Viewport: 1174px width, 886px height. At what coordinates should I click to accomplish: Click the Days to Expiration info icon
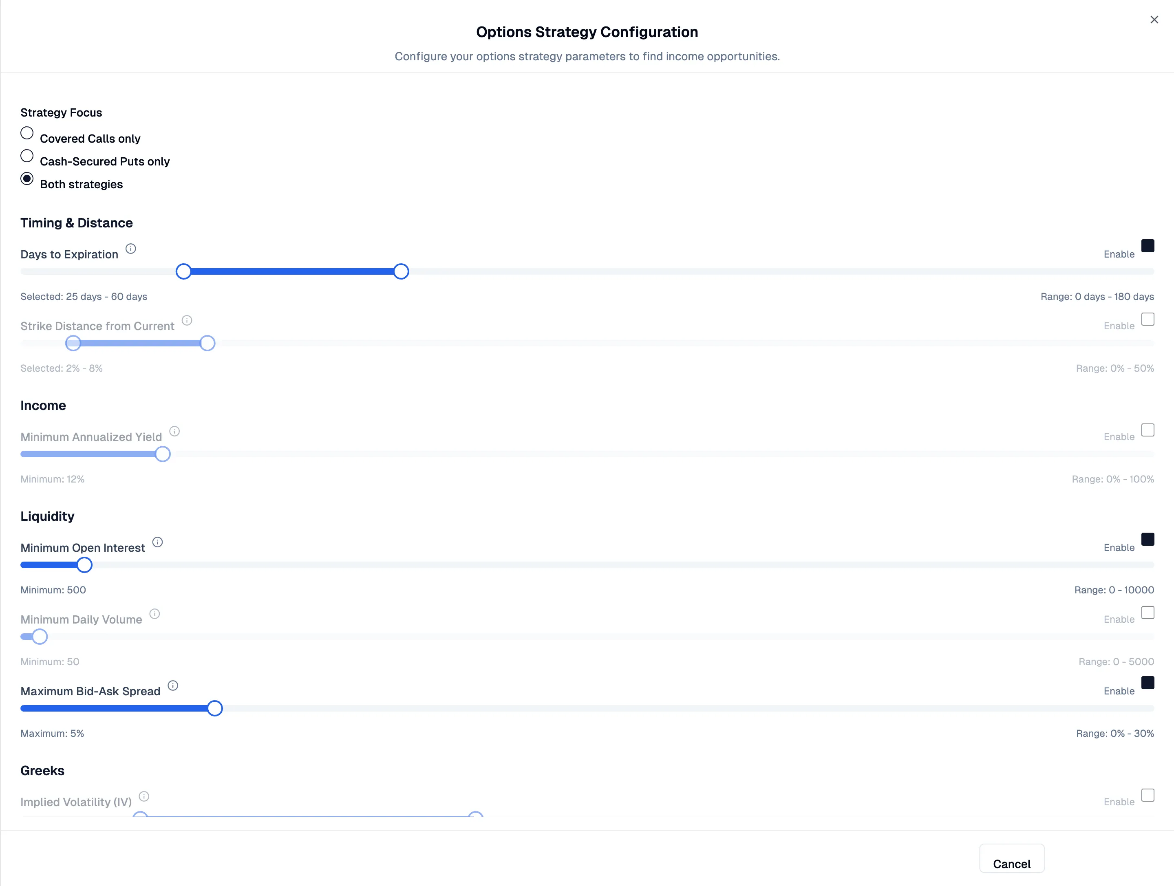point(130,248)
